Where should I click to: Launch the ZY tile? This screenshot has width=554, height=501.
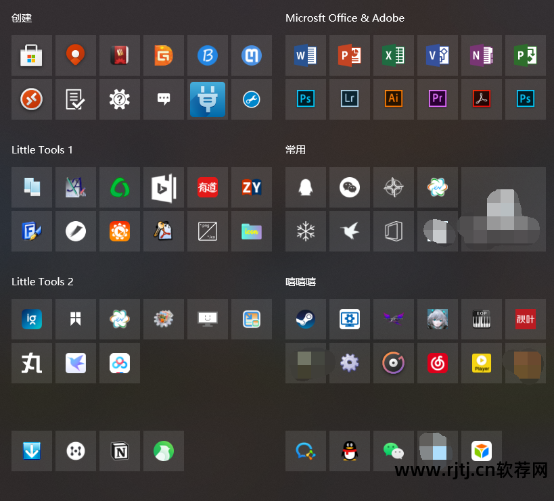[252, 187]
